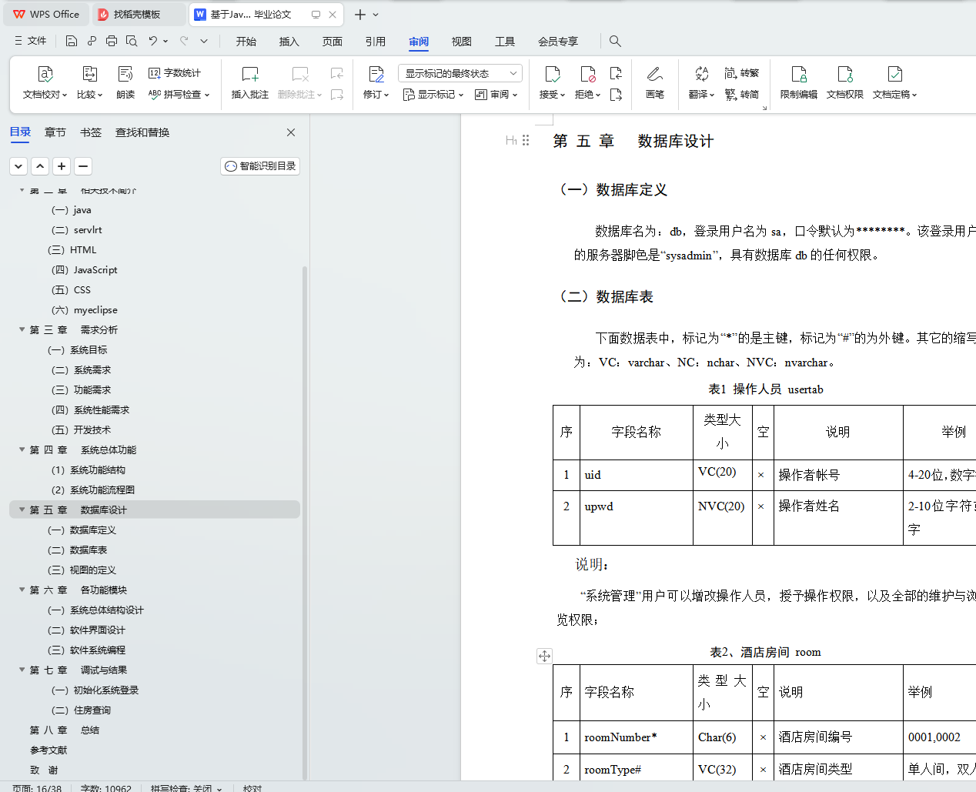The height and width of the screenshot is (792, 976).
Task: Click the Print icon in quick access bar
Action: [x=112, y=41]
